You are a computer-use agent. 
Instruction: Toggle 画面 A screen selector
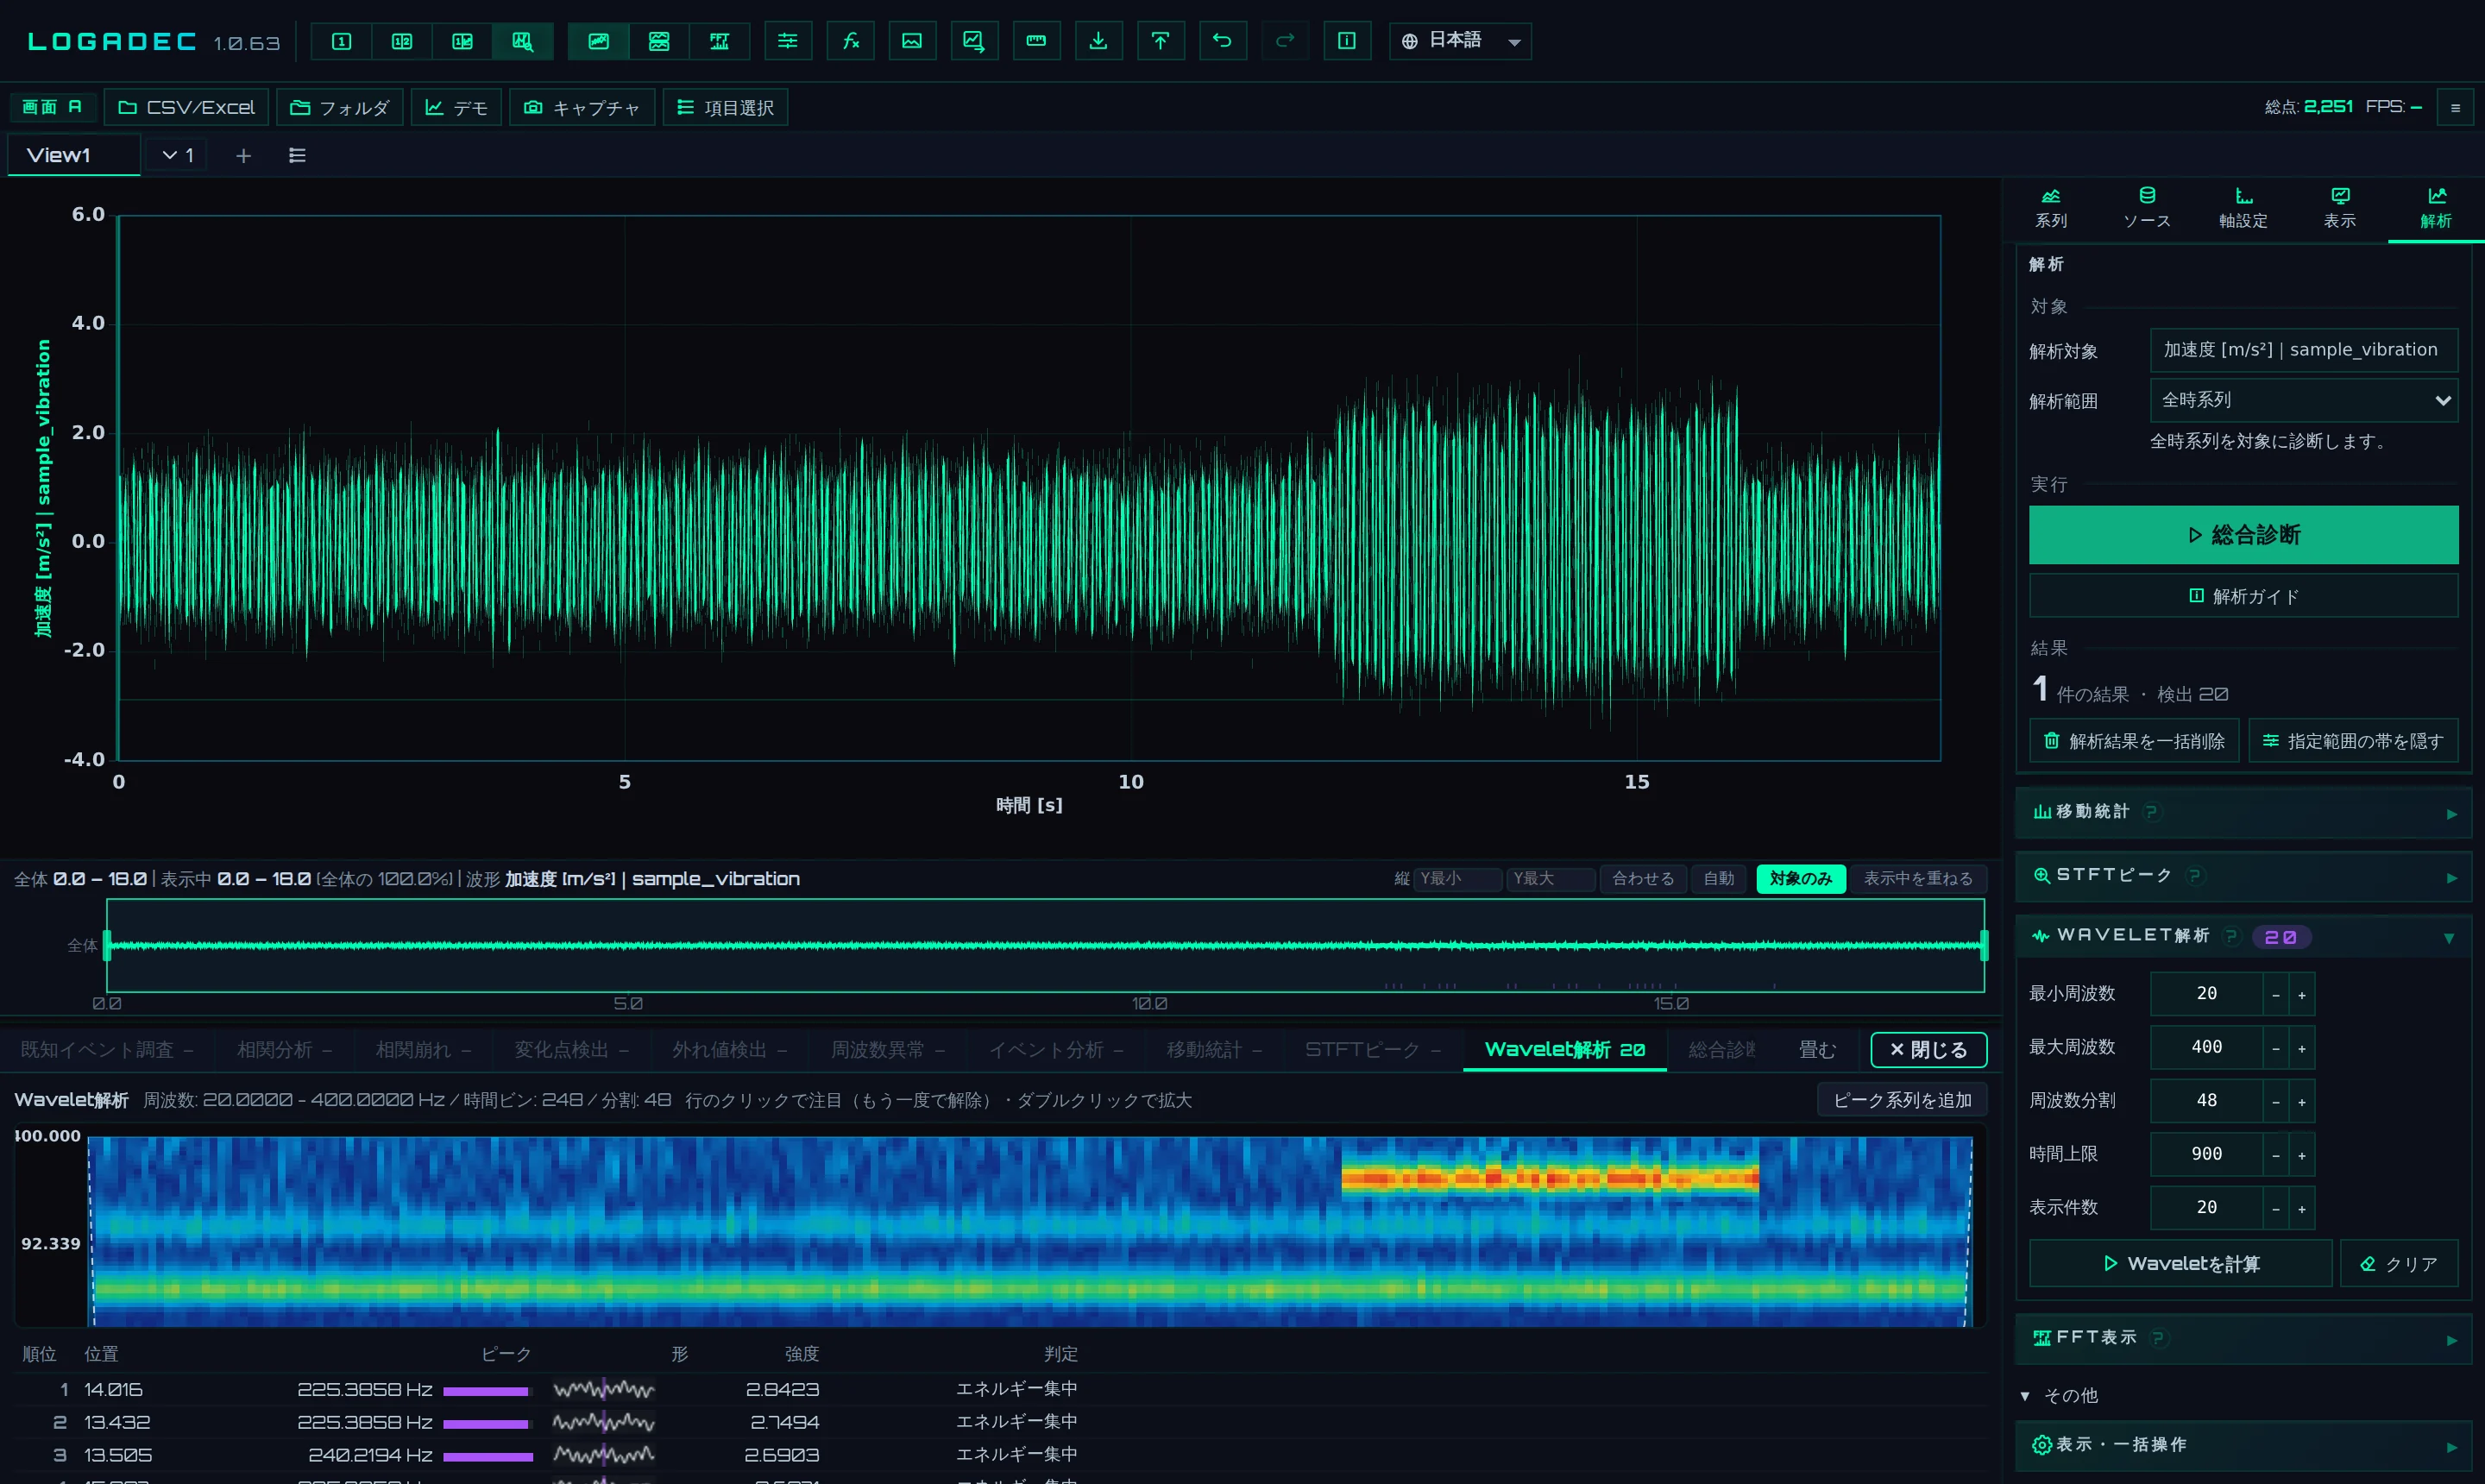click(x=52, y=107)
